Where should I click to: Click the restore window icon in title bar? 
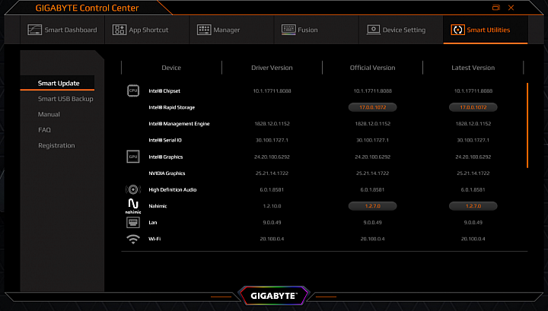(496, 8)
